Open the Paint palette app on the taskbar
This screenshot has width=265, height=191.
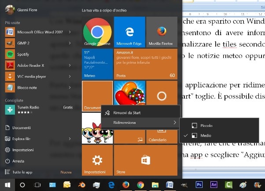[243, 185]
